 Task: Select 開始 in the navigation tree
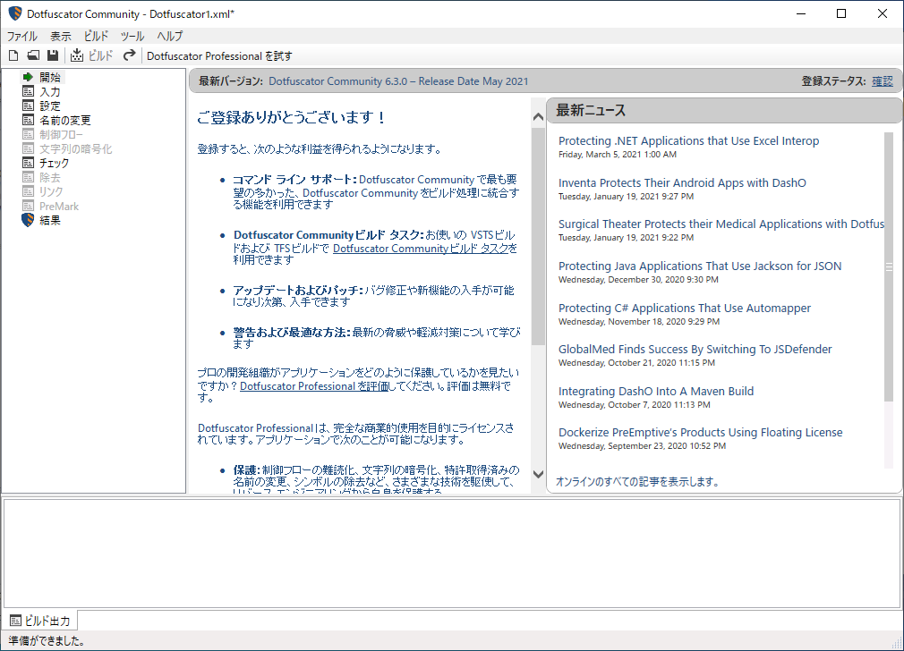coord(50,77)
